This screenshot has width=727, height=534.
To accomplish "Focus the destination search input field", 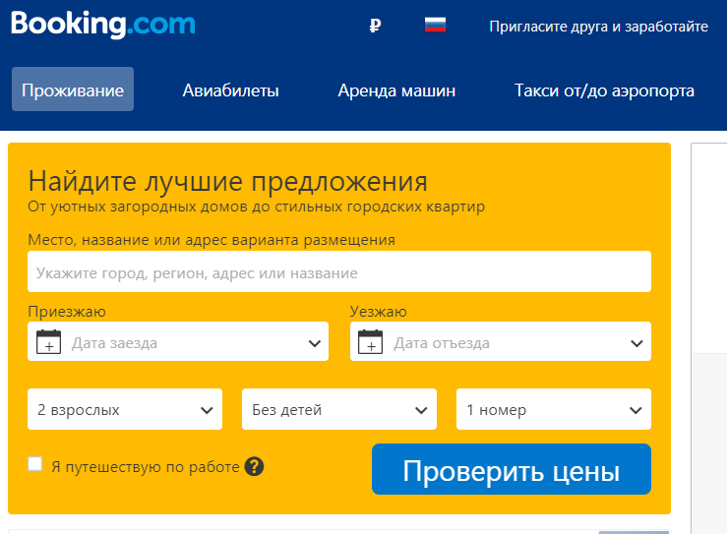I will coord(339,271).
